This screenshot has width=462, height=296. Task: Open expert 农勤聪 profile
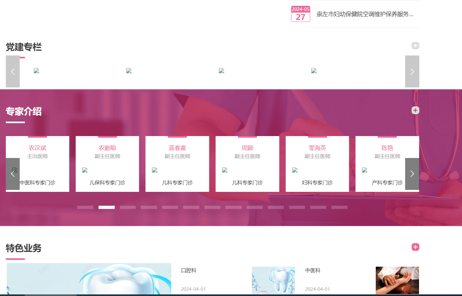point(107,148)
